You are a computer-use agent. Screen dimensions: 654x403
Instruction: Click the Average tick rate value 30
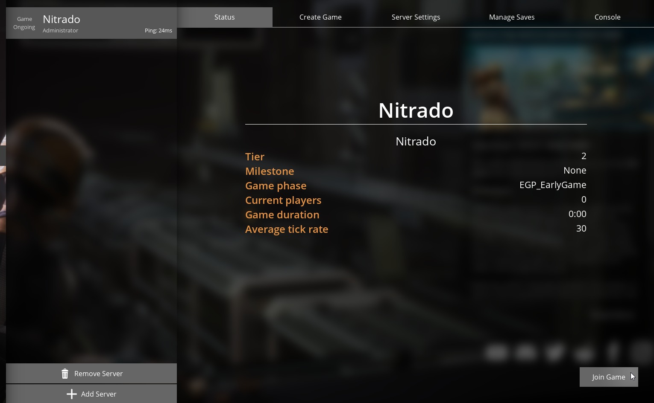click(x=581, y=229)
